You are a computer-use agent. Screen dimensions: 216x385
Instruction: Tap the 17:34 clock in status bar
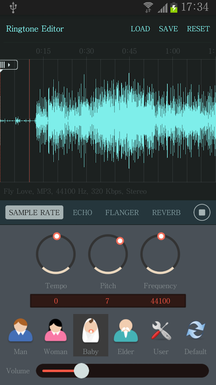tap(195, 7)
